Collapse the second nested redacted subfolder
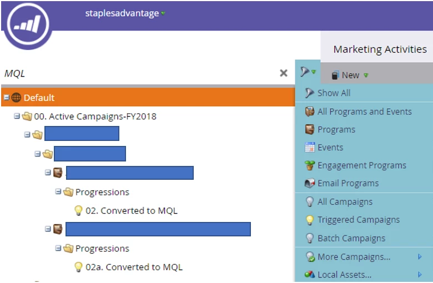Image resolution: width=433 pixels, height=283 pixels. click(x=38, y=154)
